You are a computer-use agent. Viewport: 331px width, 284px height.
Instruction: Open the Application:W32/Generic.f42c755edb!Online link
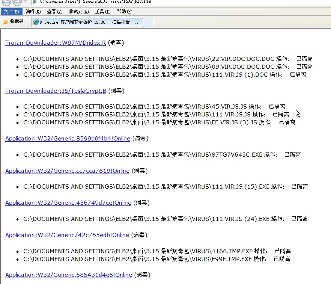(x=67, y=235)
